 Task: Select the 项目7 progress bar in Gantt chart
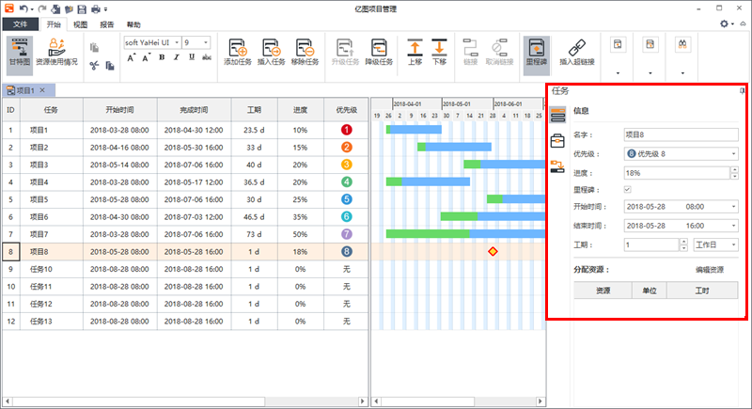[465, 234]
